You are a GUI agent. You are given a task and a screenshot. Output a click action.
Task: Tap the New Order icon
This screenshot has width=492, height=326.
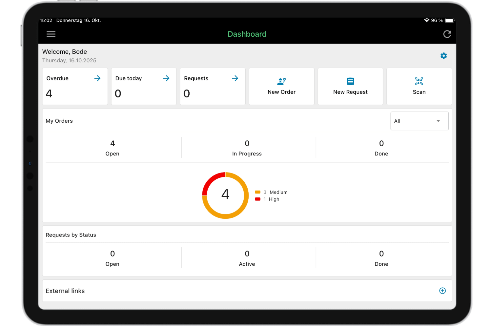point(281,81)
